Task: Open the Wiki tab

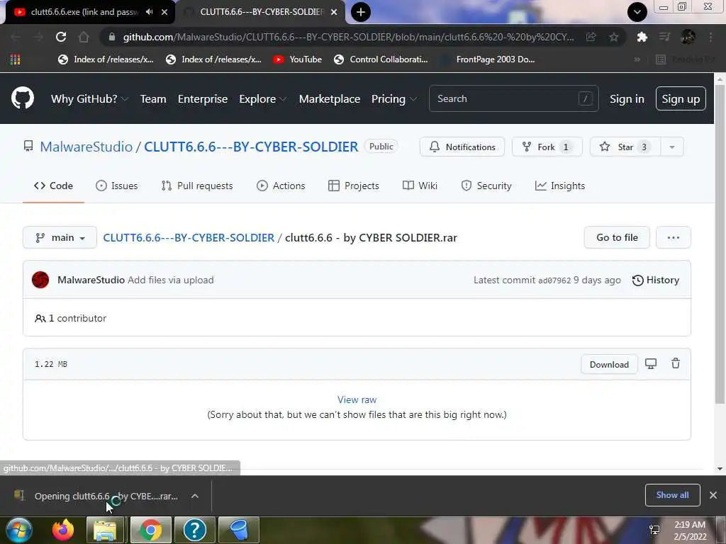Action: [420, 186]
